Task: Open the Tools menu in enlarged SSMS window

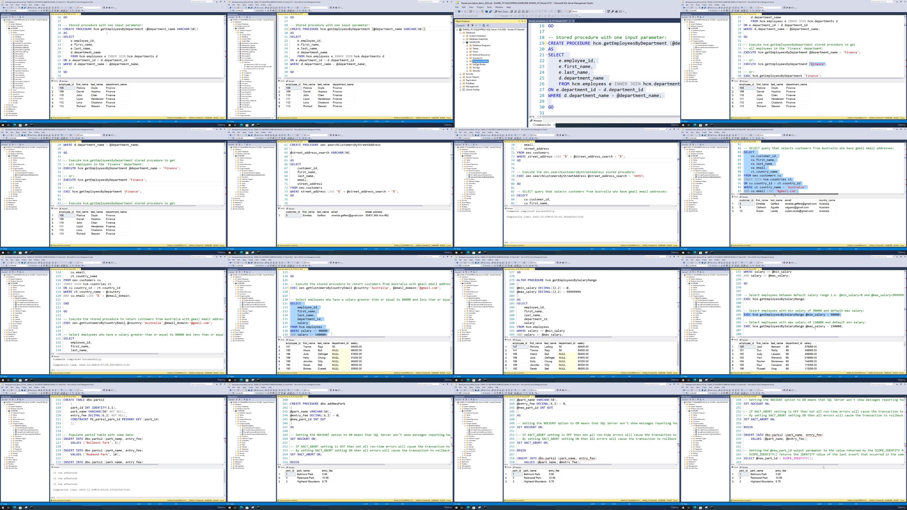Action: (x=489, y=7)
